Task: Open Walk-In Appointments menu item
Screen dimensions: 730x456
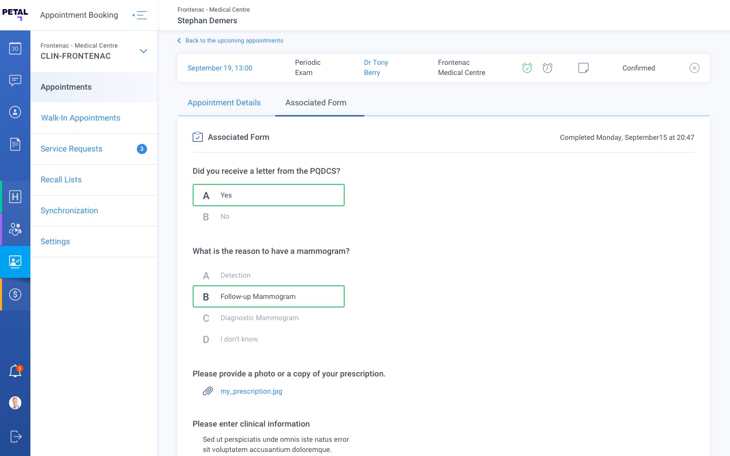Action: 81,118
